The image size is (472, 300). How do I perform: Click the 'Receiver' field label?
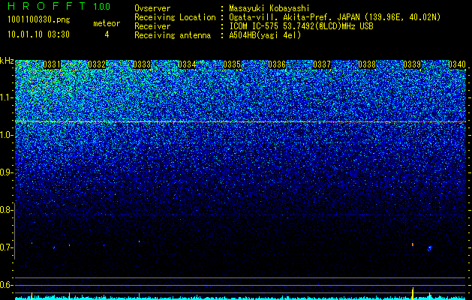click(x=152, y=27)
